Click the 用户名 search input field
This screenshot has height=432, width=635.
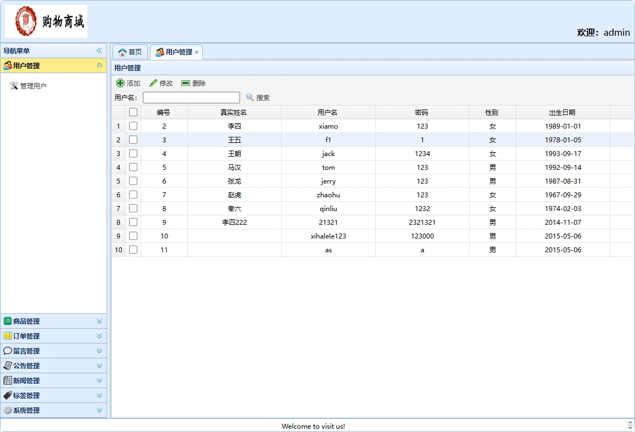coord(191,97)
